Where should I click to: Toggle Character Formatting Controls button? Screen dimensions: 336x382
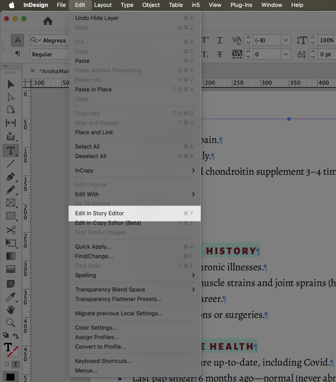[x=17, y=40]
